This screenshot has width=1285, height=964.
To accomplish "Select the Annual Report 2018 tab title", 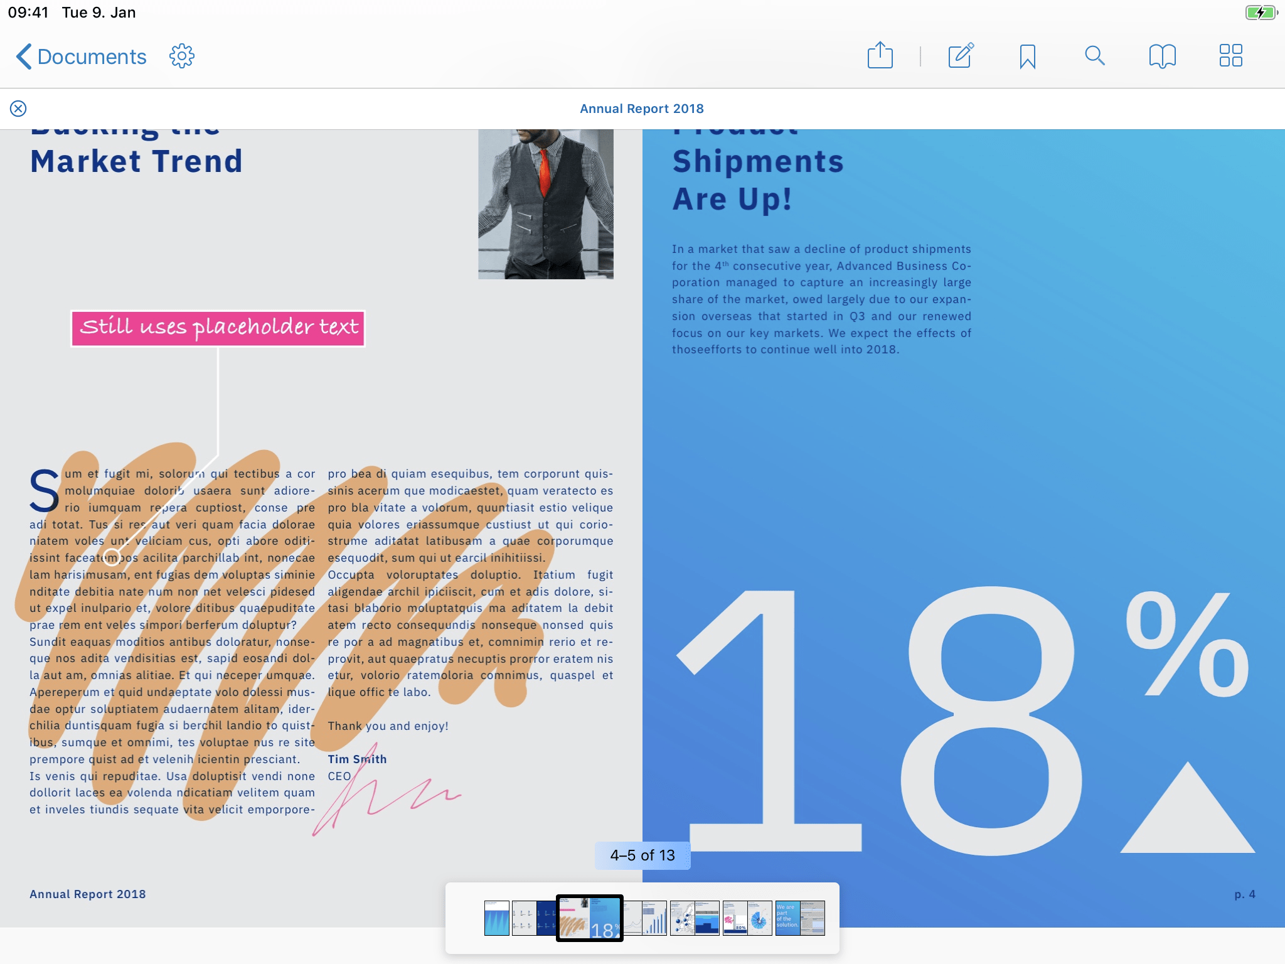I will pos(641,109).
